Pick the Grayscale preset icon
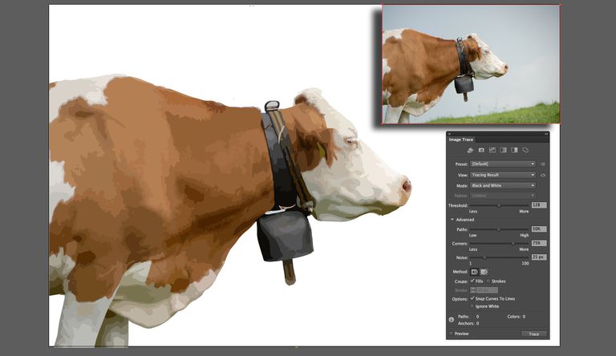 coord(503,150)
